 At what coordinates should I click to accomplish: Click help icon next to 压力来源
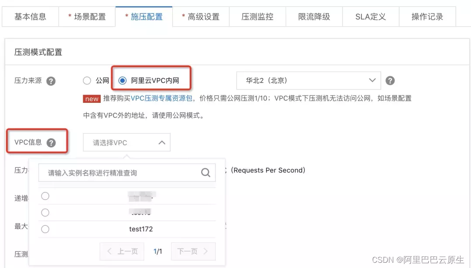coord(51,81)
